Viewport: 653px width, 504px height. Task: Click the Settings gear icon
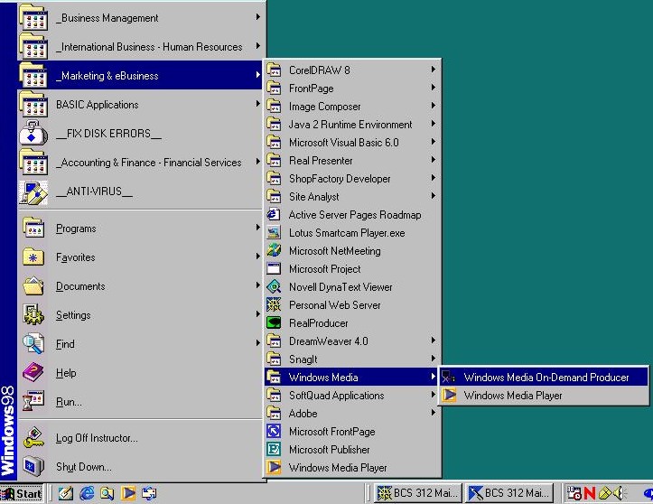pos(33,314)
